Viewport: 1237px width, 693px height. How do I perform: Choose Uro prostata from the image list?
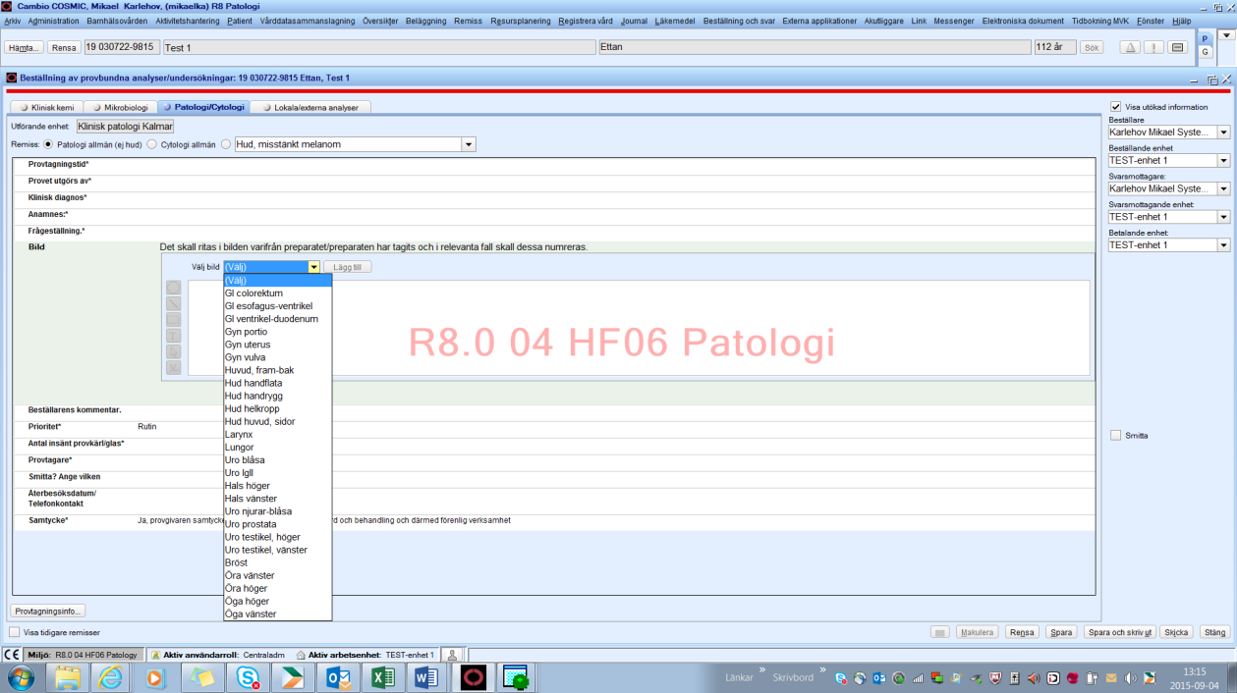pos(277,524)
